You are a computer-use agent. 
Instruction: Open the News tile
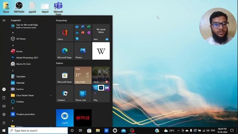(x=101, y=75)
